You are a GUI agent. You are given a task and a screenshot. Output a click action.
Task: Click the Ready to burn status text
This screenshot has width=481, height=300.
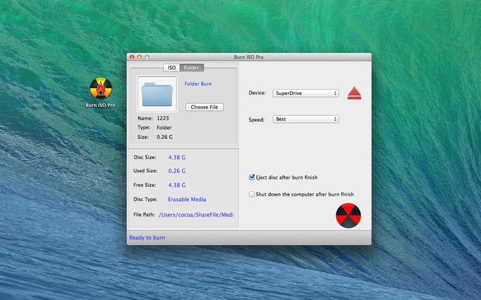tap(147, 238)
